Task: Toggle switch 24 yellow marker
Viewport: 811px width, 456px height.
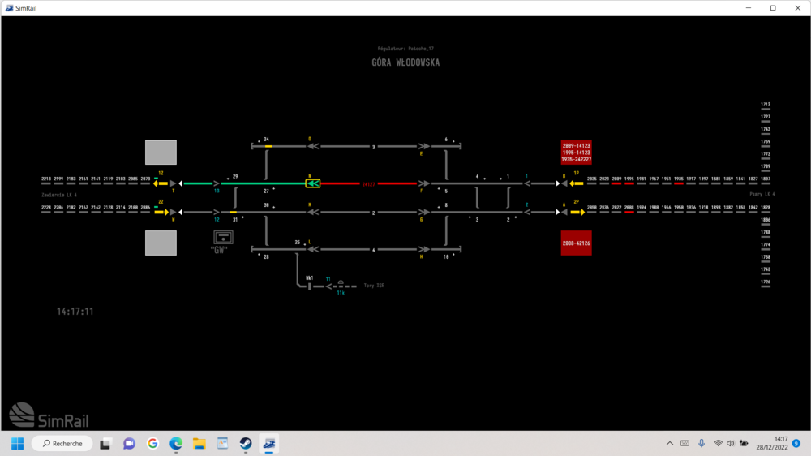Action: pyautogui.click(x=268, y=146)
